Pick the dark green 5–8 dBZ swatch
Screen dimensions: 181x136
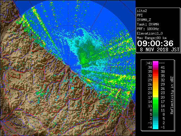click(x=156, y=114)
